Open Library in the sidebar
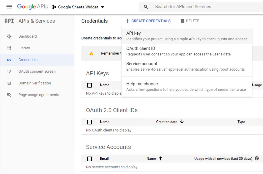The width and height of the screenshot is (263, 174). (24, 48)
